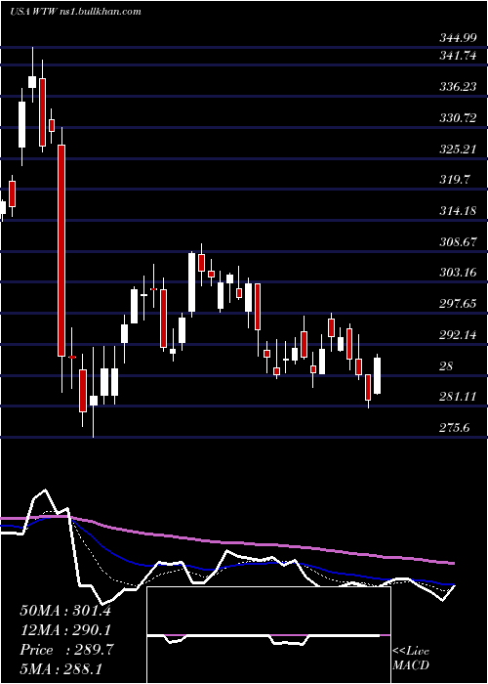Click the '5MA : 288.1' readout
This screenshot has width=488, height=684.
(x=61, y=669)
